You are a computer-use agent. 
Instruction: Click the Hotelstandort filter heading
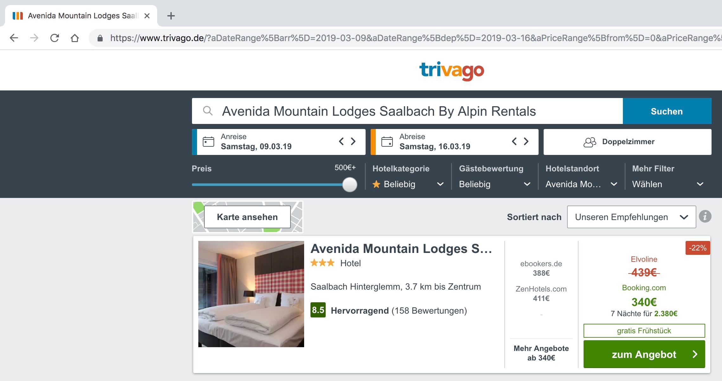pyautogui.click(x=572, y=169)
